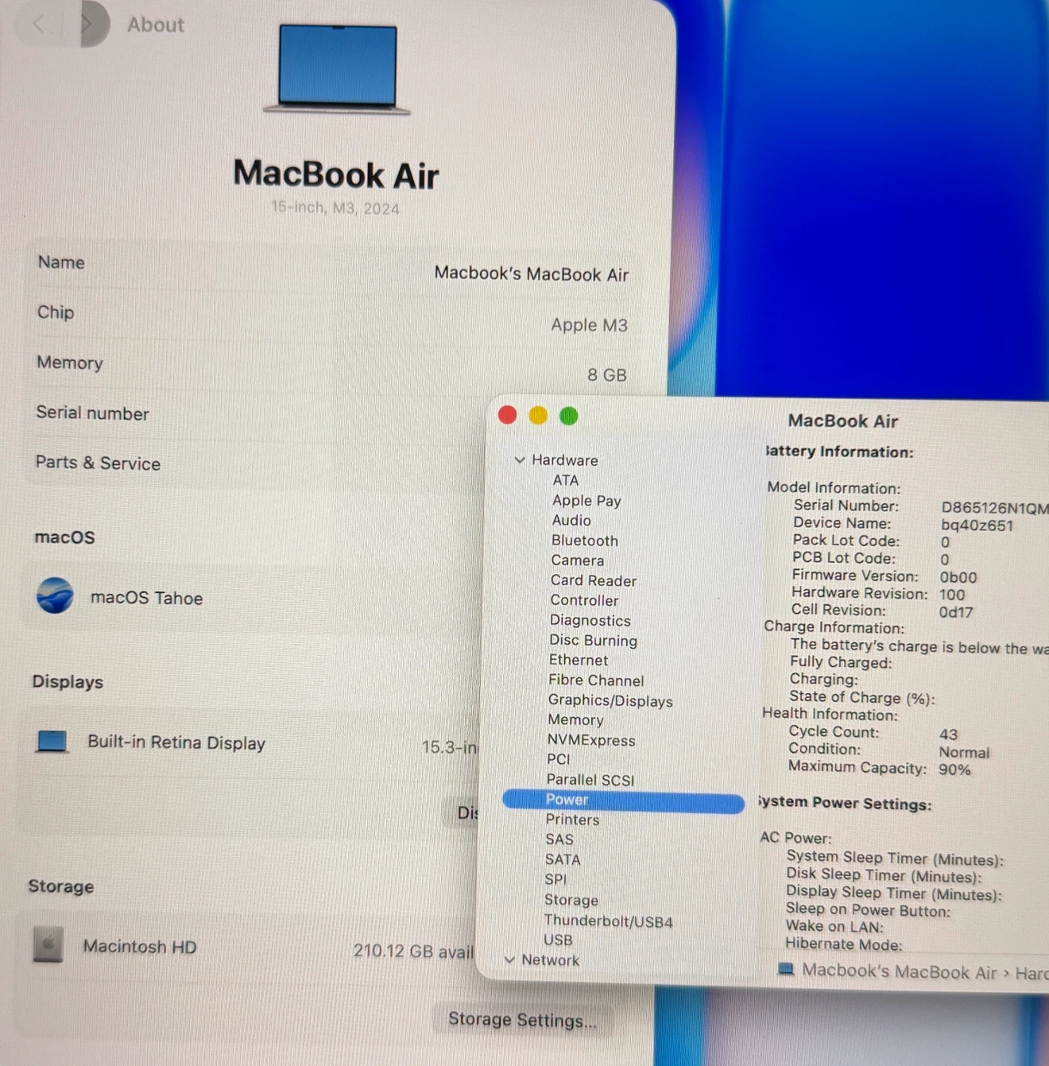Click Cell Revision value 0d17
This screenshot has height=1066, width=1049.
pyautogui.click(x=955, y=612)
